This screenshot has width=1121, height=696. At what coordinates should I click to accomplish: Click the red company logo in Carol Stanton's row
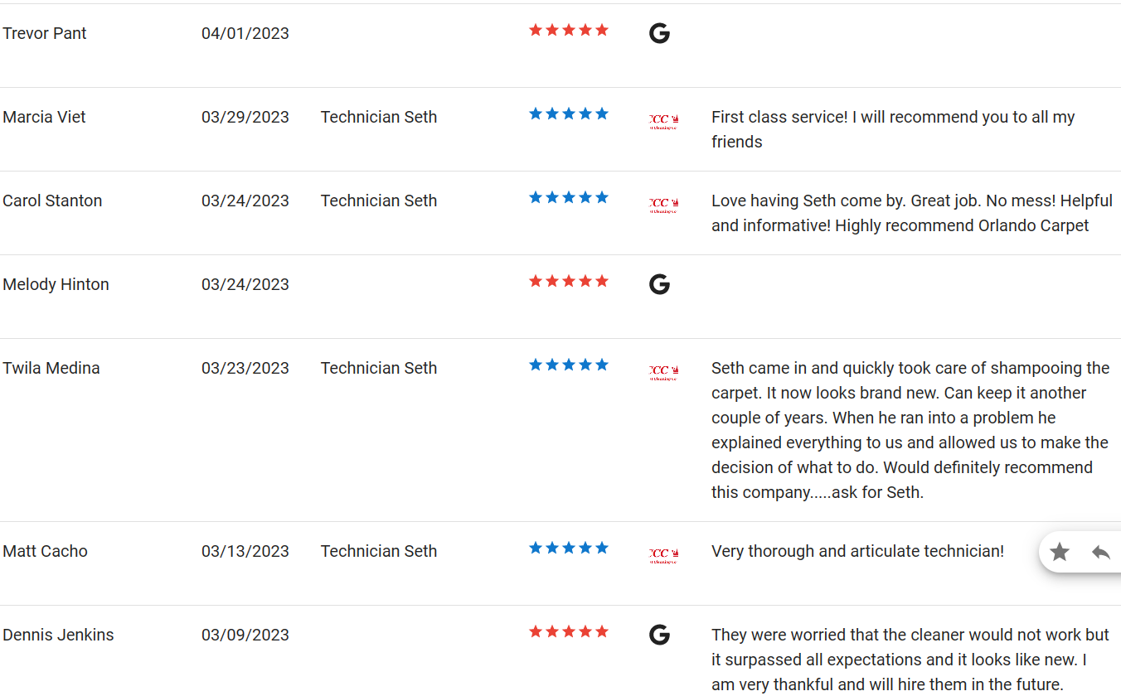click(x=664, y=205)
